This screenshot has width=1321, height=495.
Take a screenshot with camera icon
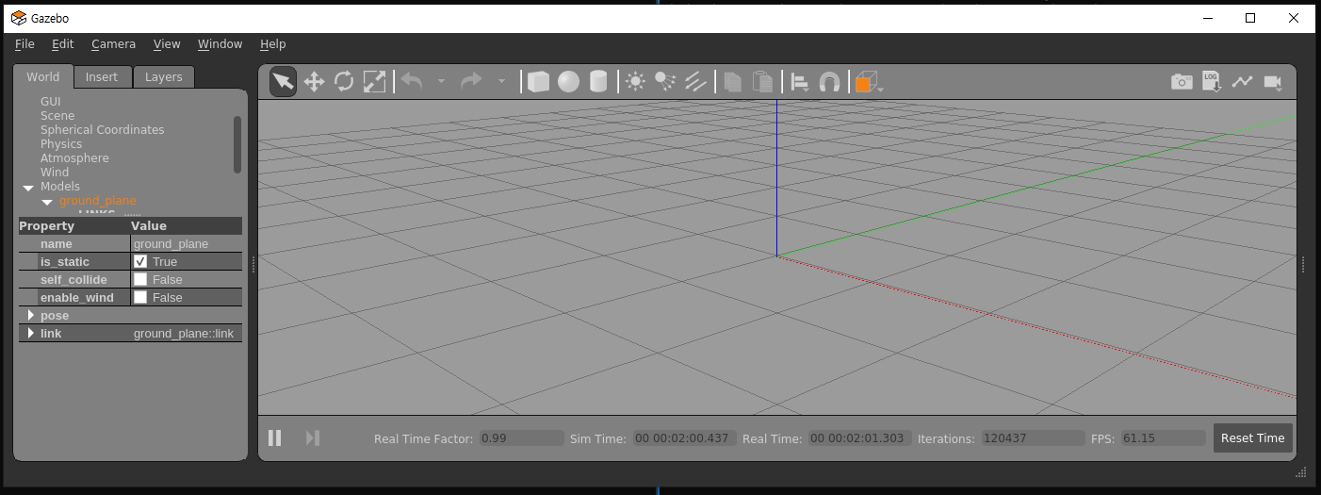[x=1182, y=82]
